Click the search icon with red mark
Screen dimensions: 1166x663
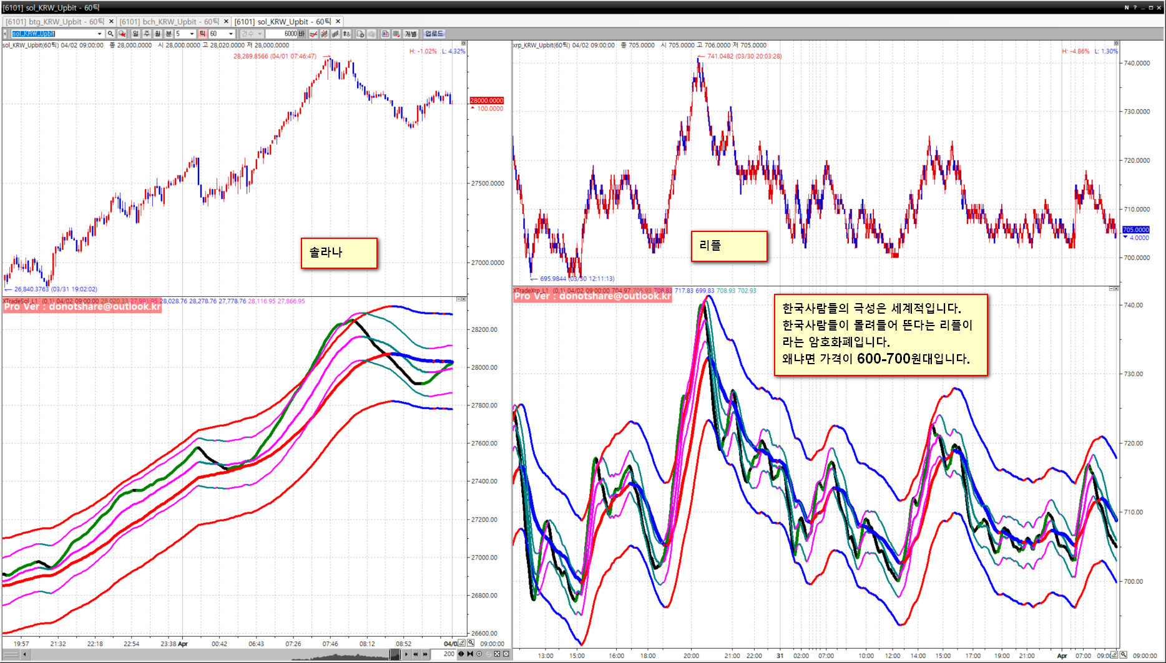coord(122,34)
